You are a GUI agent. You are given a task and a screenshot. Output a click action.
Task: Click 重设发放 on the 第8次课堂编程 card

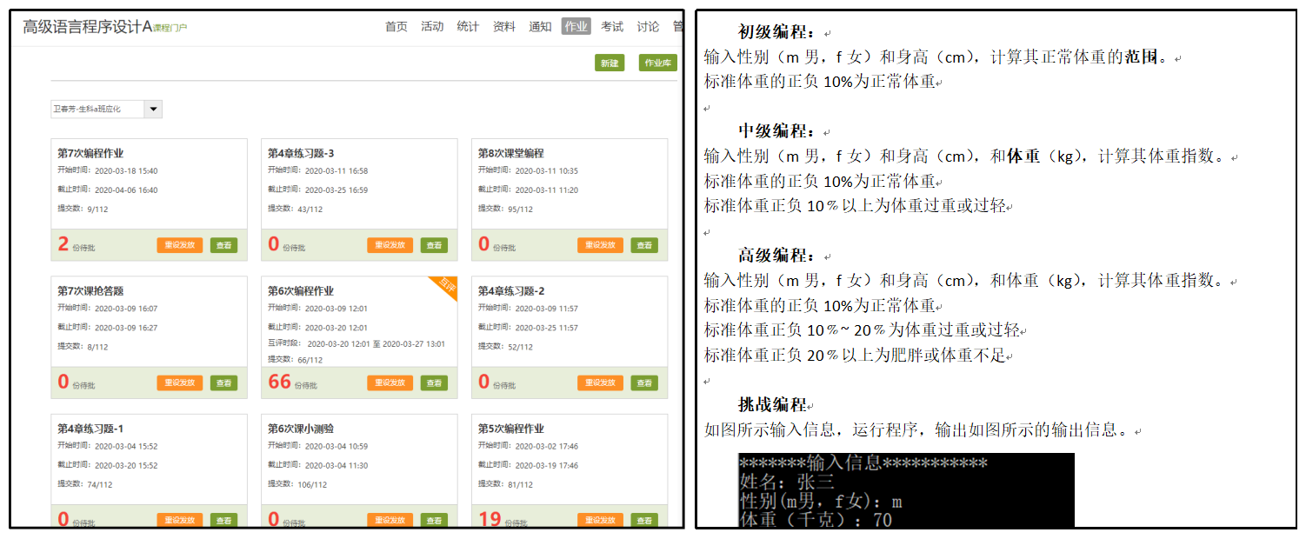point(601,245)
